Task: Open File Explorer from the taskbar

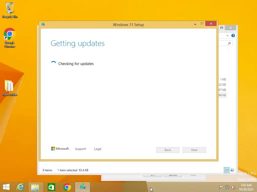Action: pyautogui.click(x=35, y=187)
